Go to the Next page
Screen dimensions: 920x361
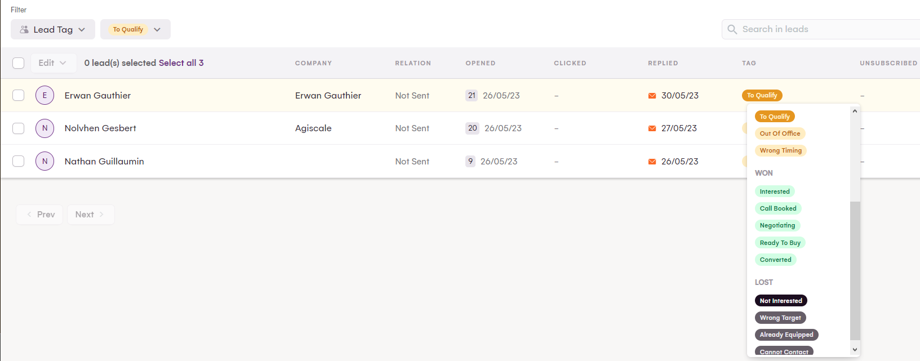tap(90, 215)
